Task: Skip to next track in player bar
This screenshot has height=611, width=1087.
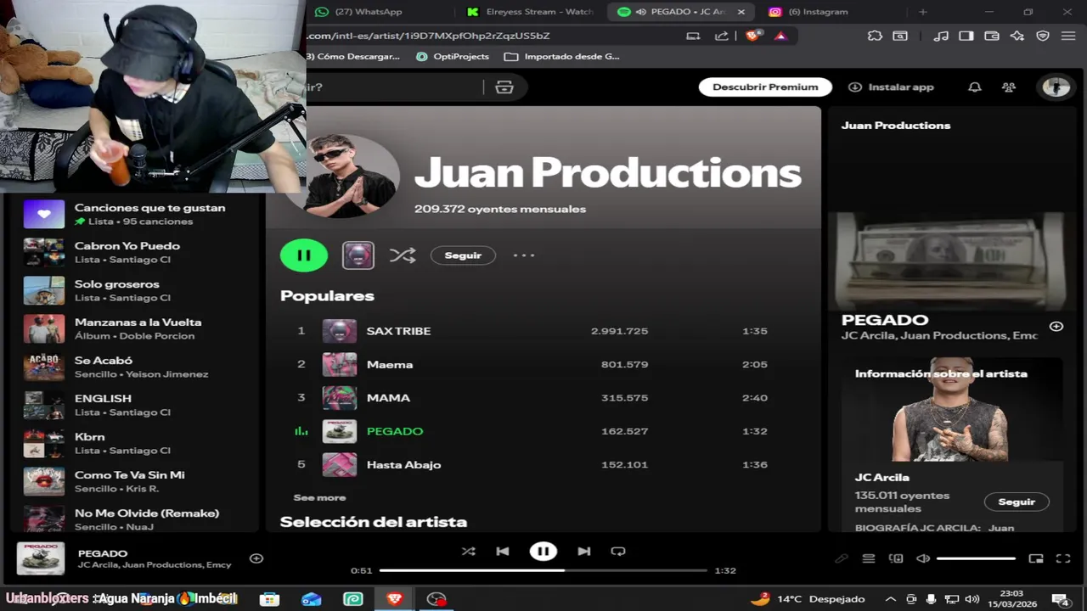Action: tap(584, 552)
